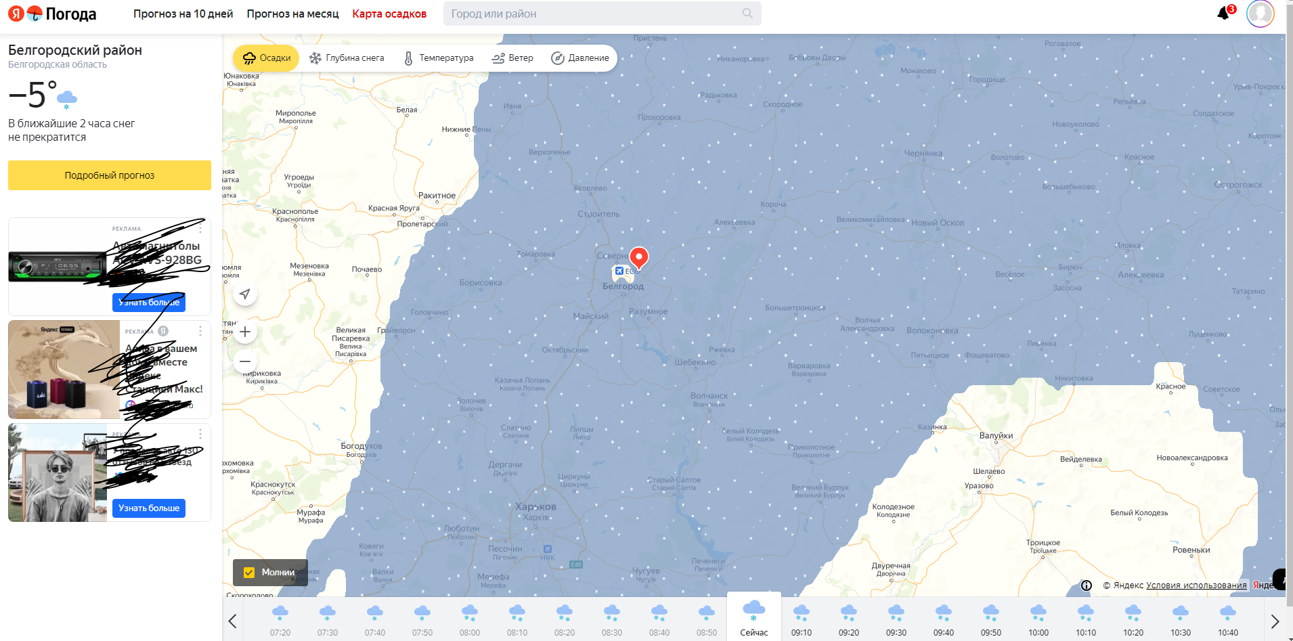Select the 08:10 timeline slot

pos(517,620)
